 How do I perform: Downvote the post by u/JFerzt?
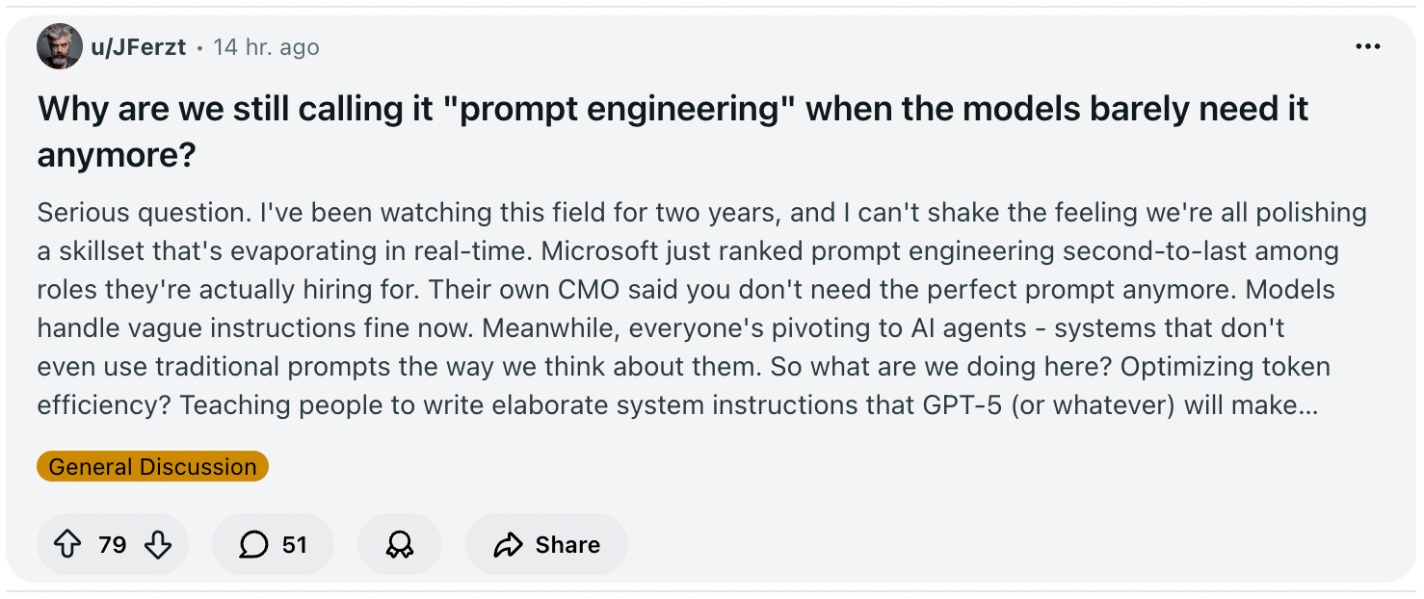tap(157, 545)
